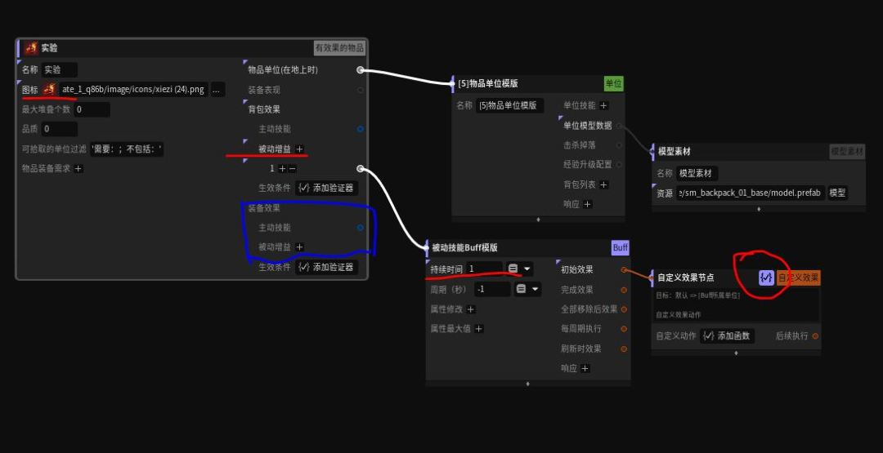This screenshot has height=453, width=883.
Task: Add an entry to 装备效果 被动增益
Action: click(299, 247)
